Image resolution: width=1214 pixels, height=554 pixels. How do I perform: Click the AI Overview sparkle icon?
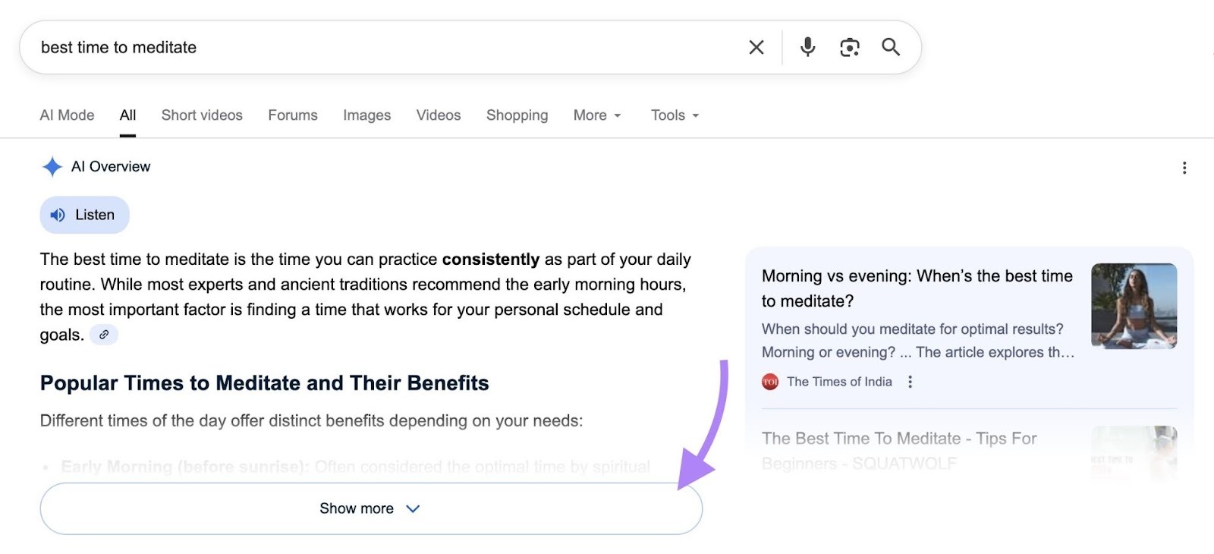tap(51, 166)
